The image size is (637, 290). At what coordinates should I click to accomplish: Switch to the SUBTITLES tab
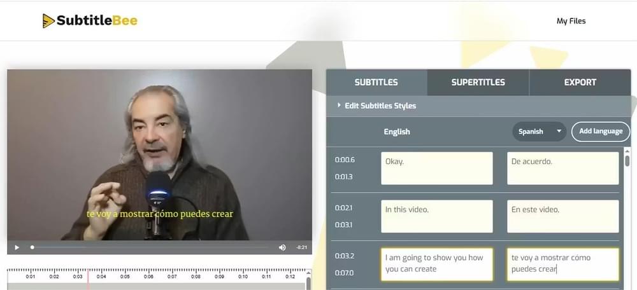pos(376,82)
